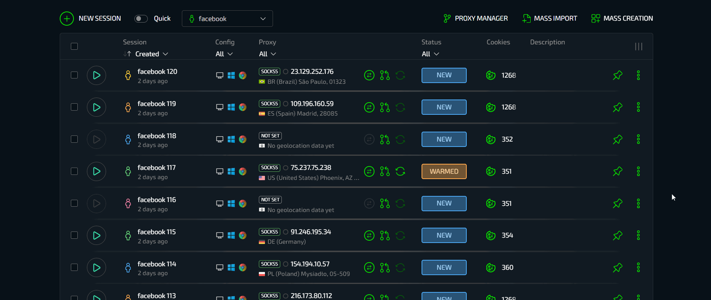The height and width of the screenshot is (300, 711).
Task: Open Mass Import
Action: coord(549,18)
